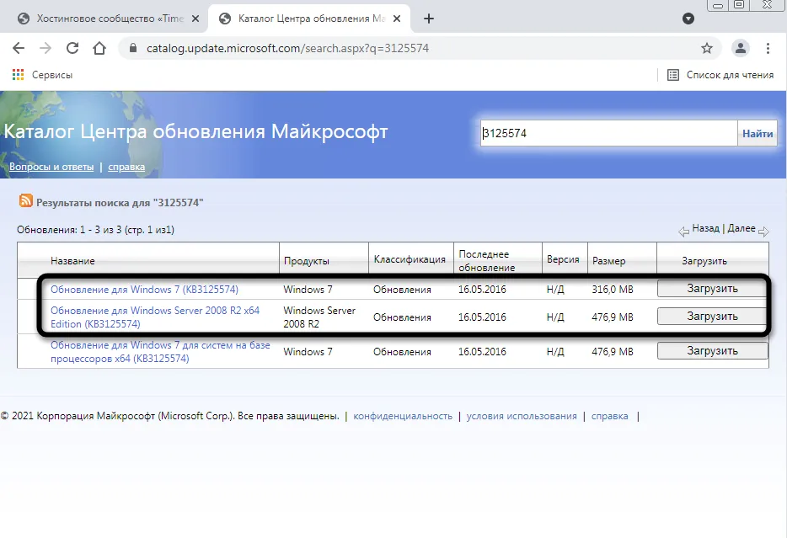The width and height of the screenshot is (787, 538).
Task: Click the tab search dropdown arrow
Action: [x=688, y=19]
